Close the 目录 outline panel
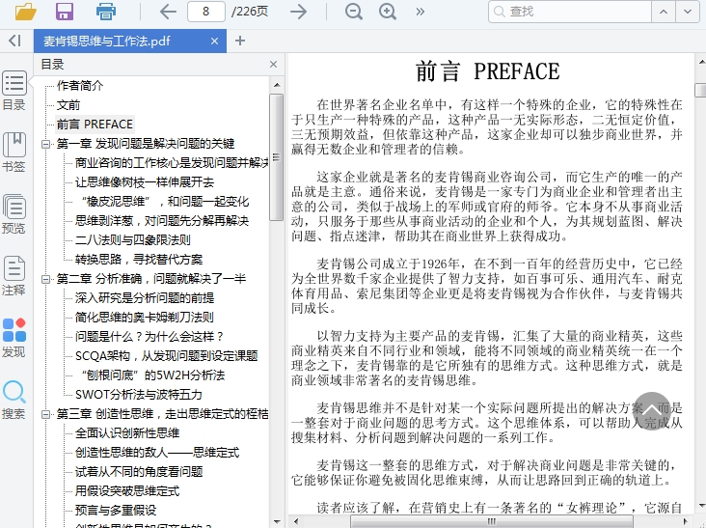This screenshot has width=706, height=528. [x=273, y=65]
